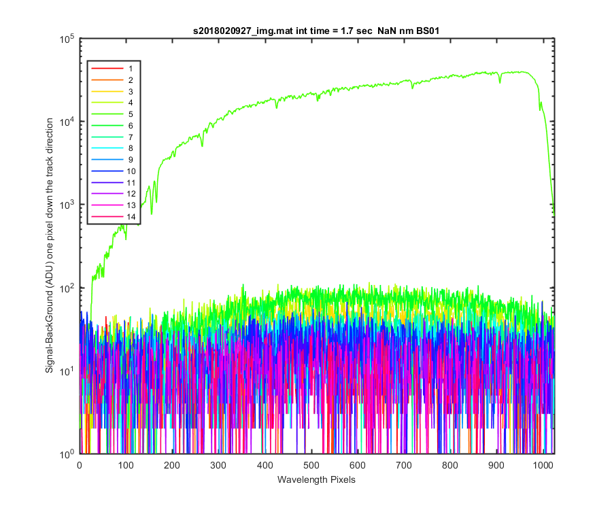Click x-axis tick label 300
The height and width of the screenshot is (510, 612).
[218, 465]
